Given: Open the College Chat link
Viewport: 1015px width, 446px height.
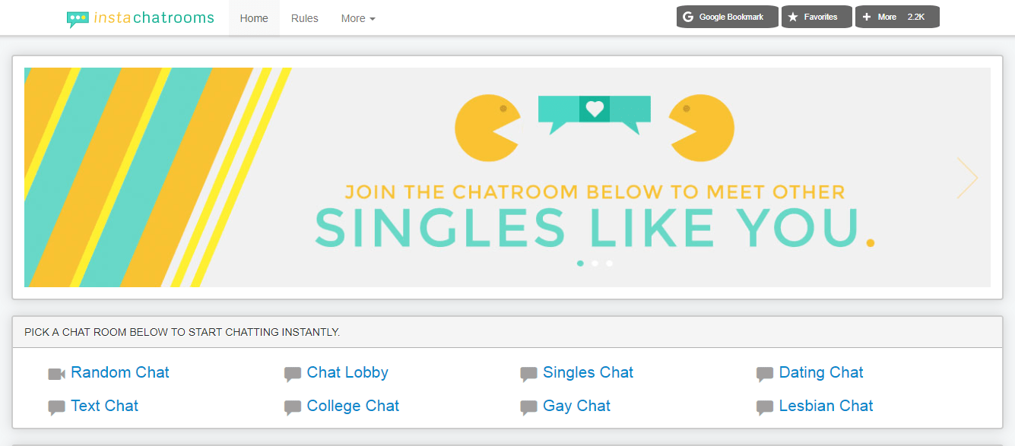Looking at the screenshot, I should coord(353,406).
